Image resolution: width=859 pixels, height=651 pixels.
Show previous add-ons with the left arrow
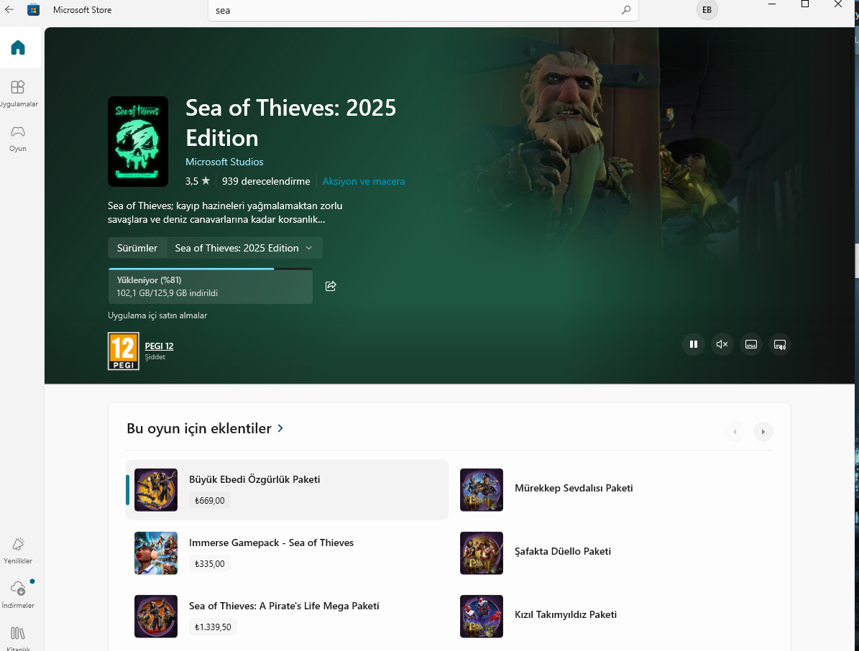click(x=735, y=431)
